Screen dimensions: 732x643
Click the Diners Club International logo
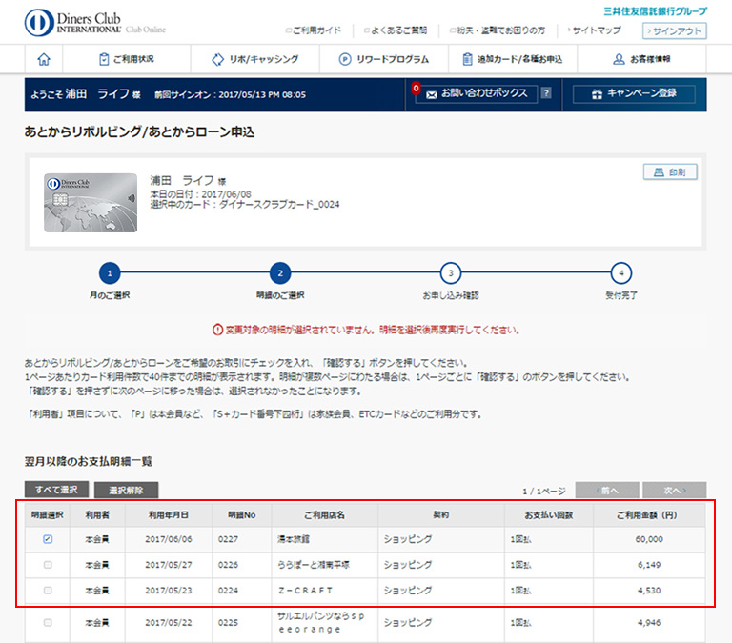[x=95, y=22]
